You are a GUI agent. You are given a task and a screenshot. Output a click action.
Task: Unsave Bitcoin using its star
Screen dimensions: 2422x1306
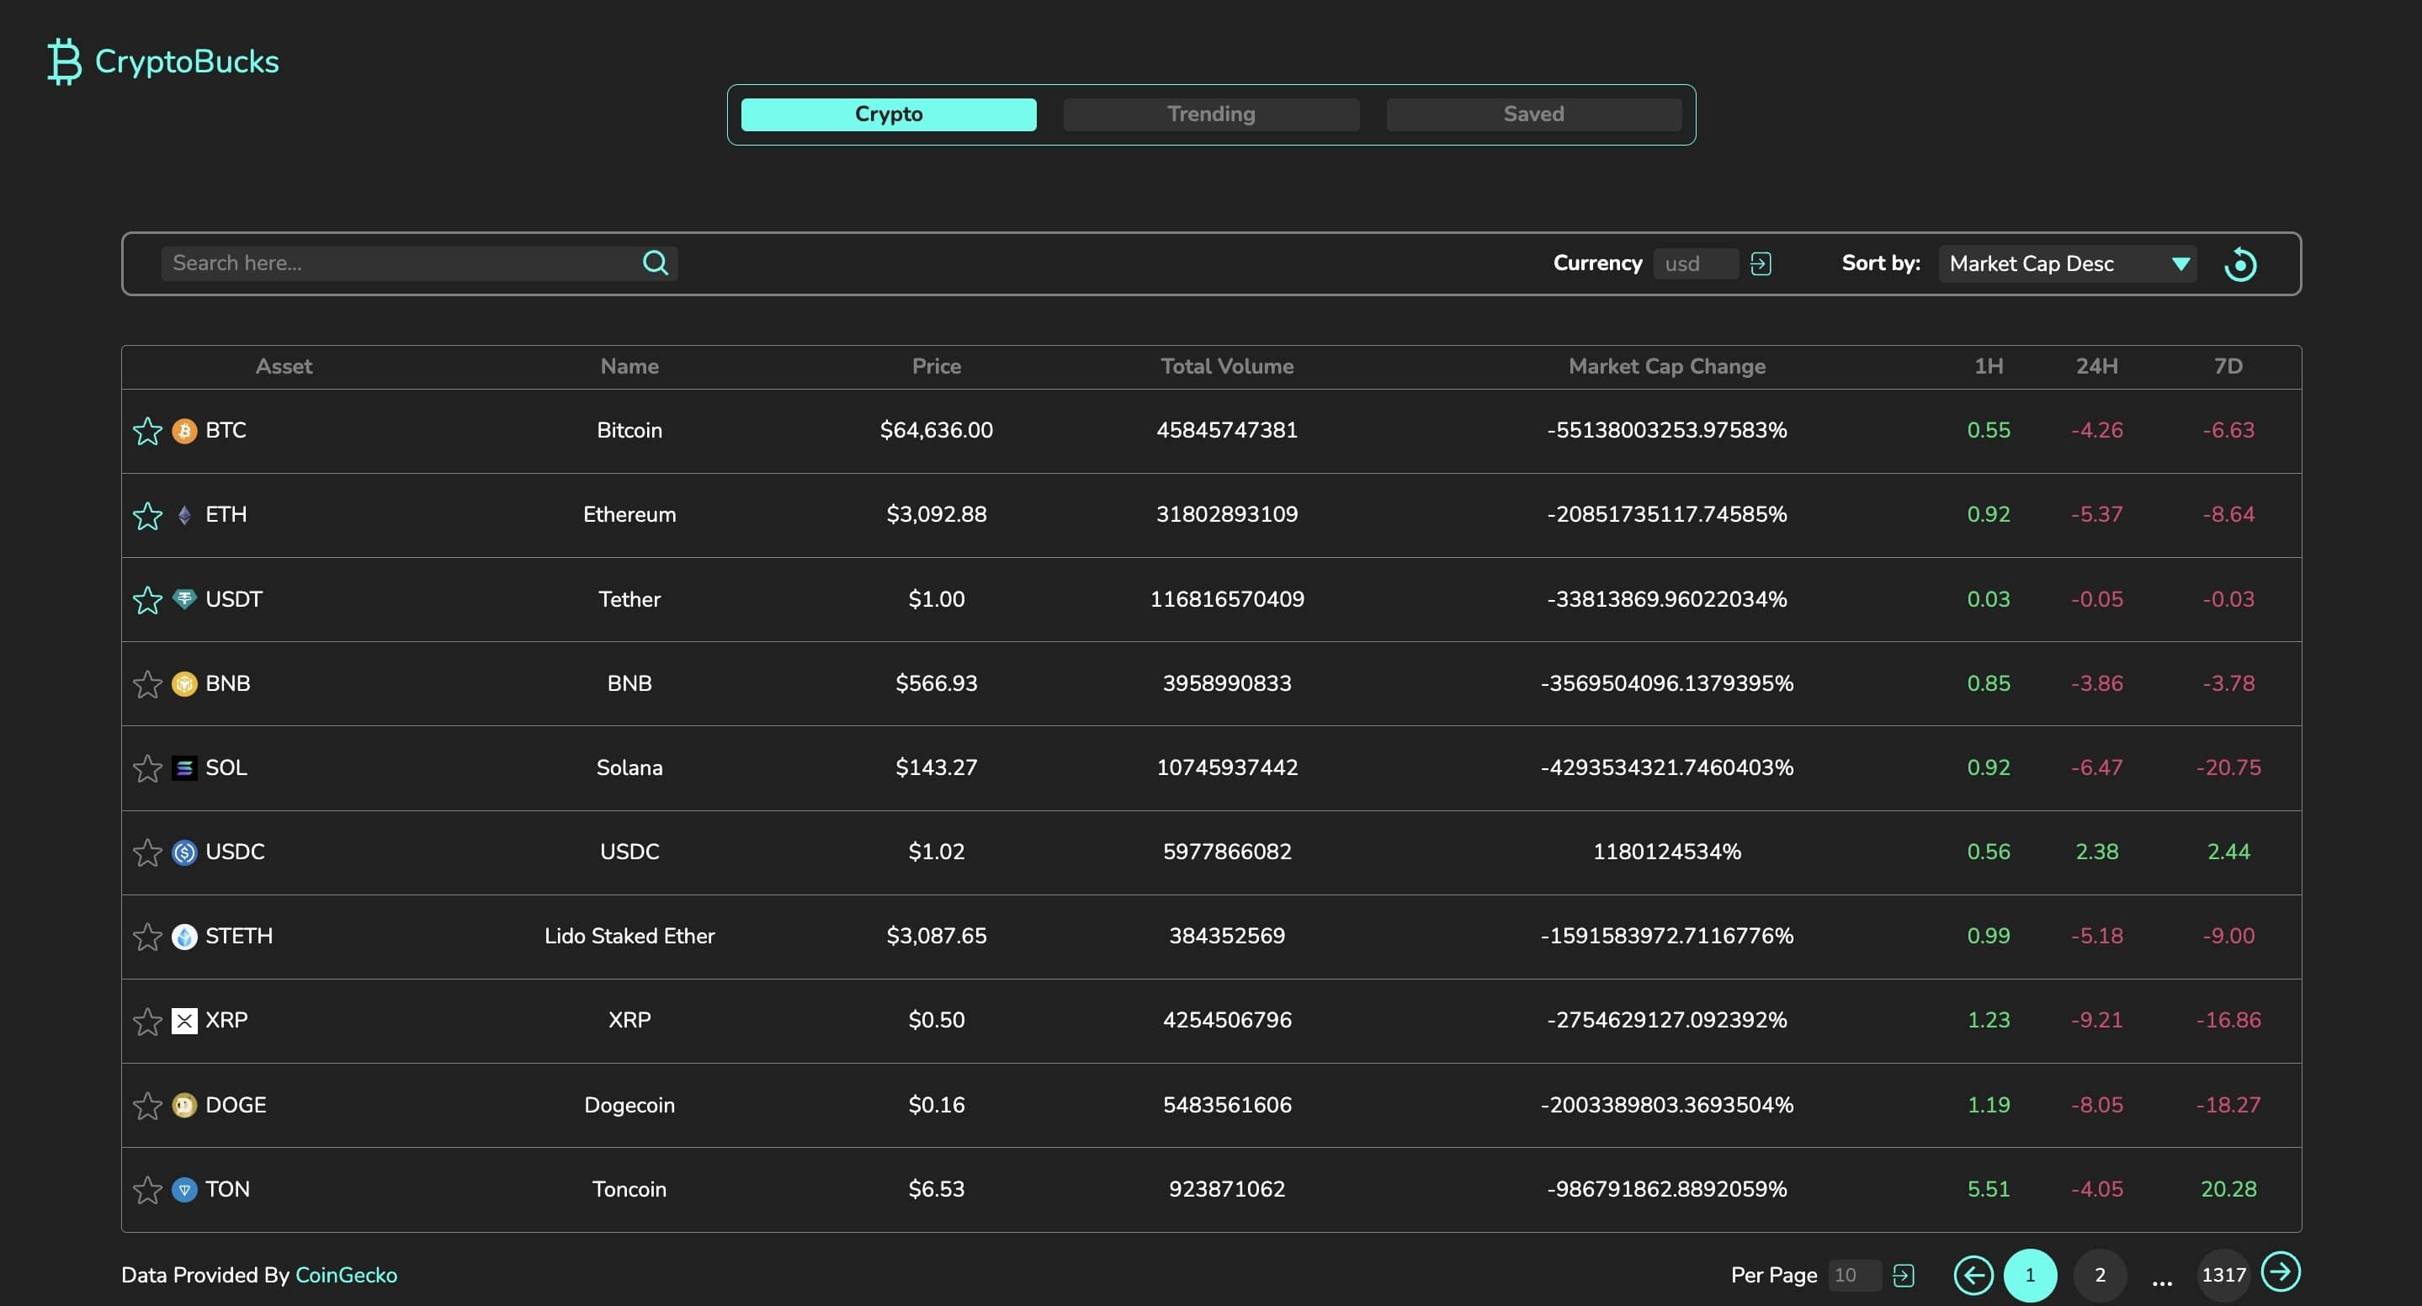click(x=147, y=432)
